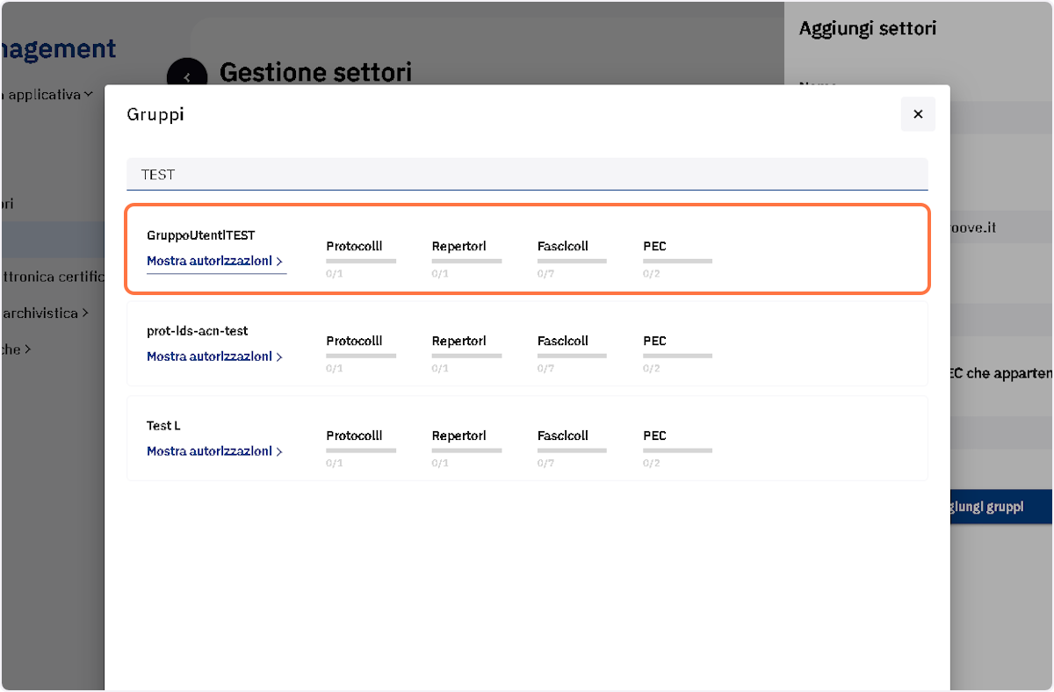Click PEC label in Test L row

[x=654, y=436]
